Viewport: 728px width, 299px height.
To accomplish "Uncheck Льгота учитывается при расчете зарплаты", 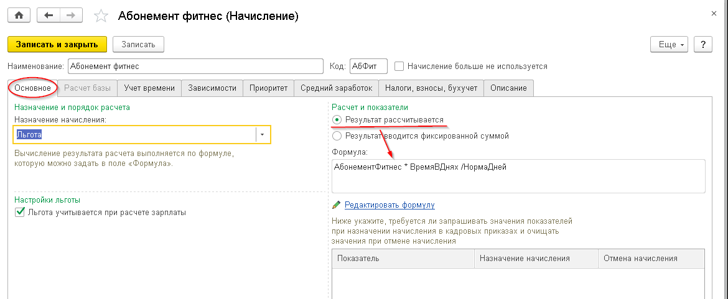I will [19, 213].
